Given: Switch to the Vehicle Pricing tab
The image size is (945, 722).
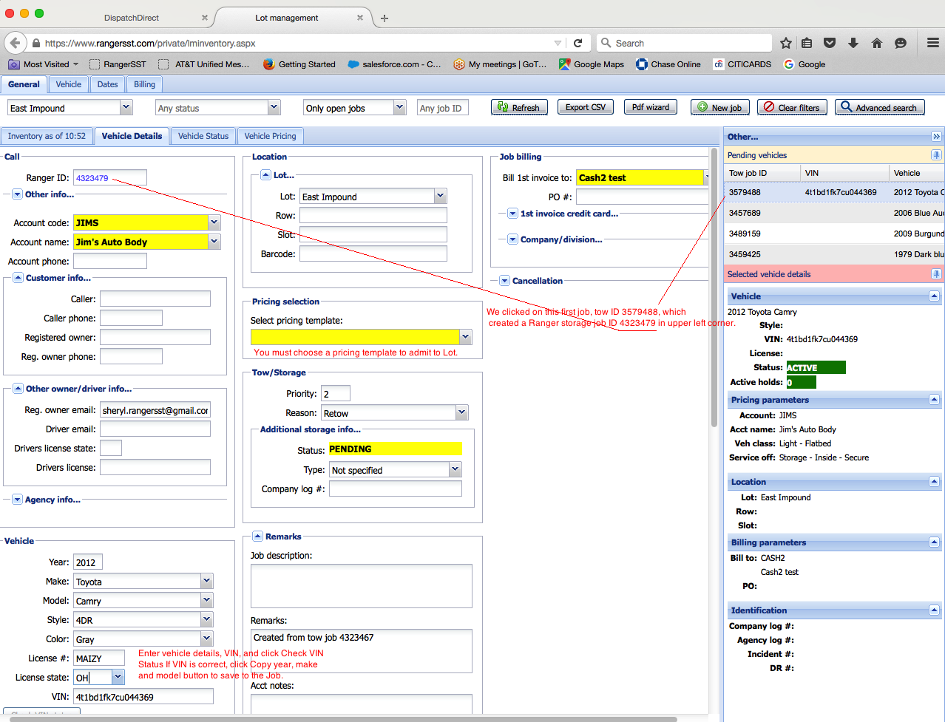Looking at the screenshot, I should (270, 136).
